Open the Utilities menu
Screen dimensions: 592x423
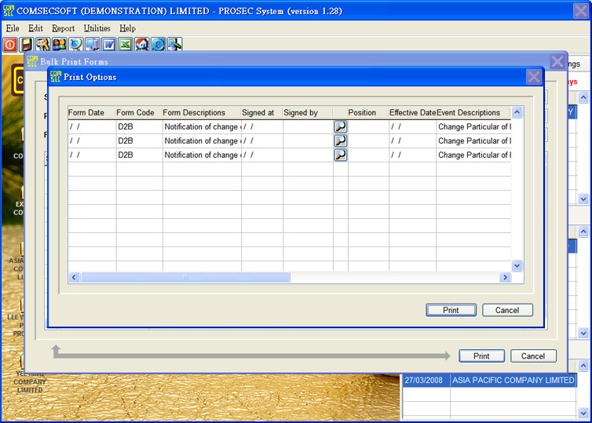click(97, 28)
